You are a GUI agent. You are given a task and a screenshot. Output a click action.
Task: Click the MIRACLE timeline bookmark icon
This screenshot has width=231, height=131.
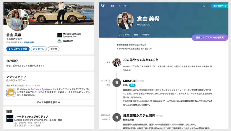[x=117, y=83]
